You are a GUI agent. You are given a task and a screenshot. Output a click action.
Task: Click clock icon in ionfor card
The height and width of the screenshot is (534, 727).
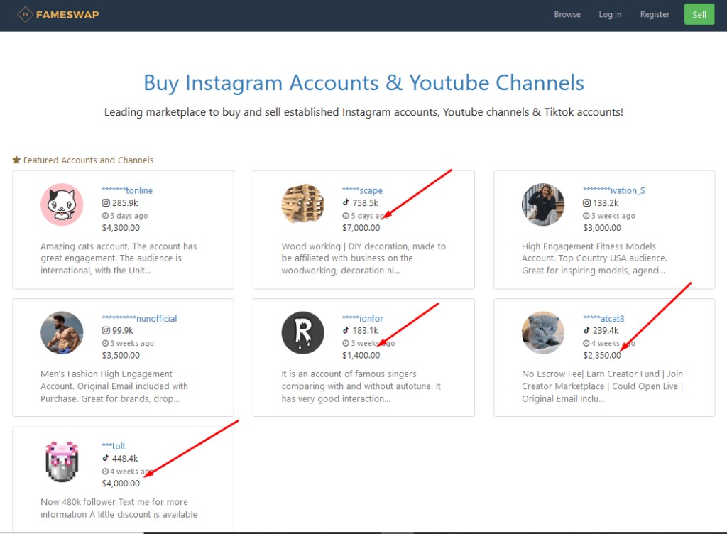pos(346,344)
